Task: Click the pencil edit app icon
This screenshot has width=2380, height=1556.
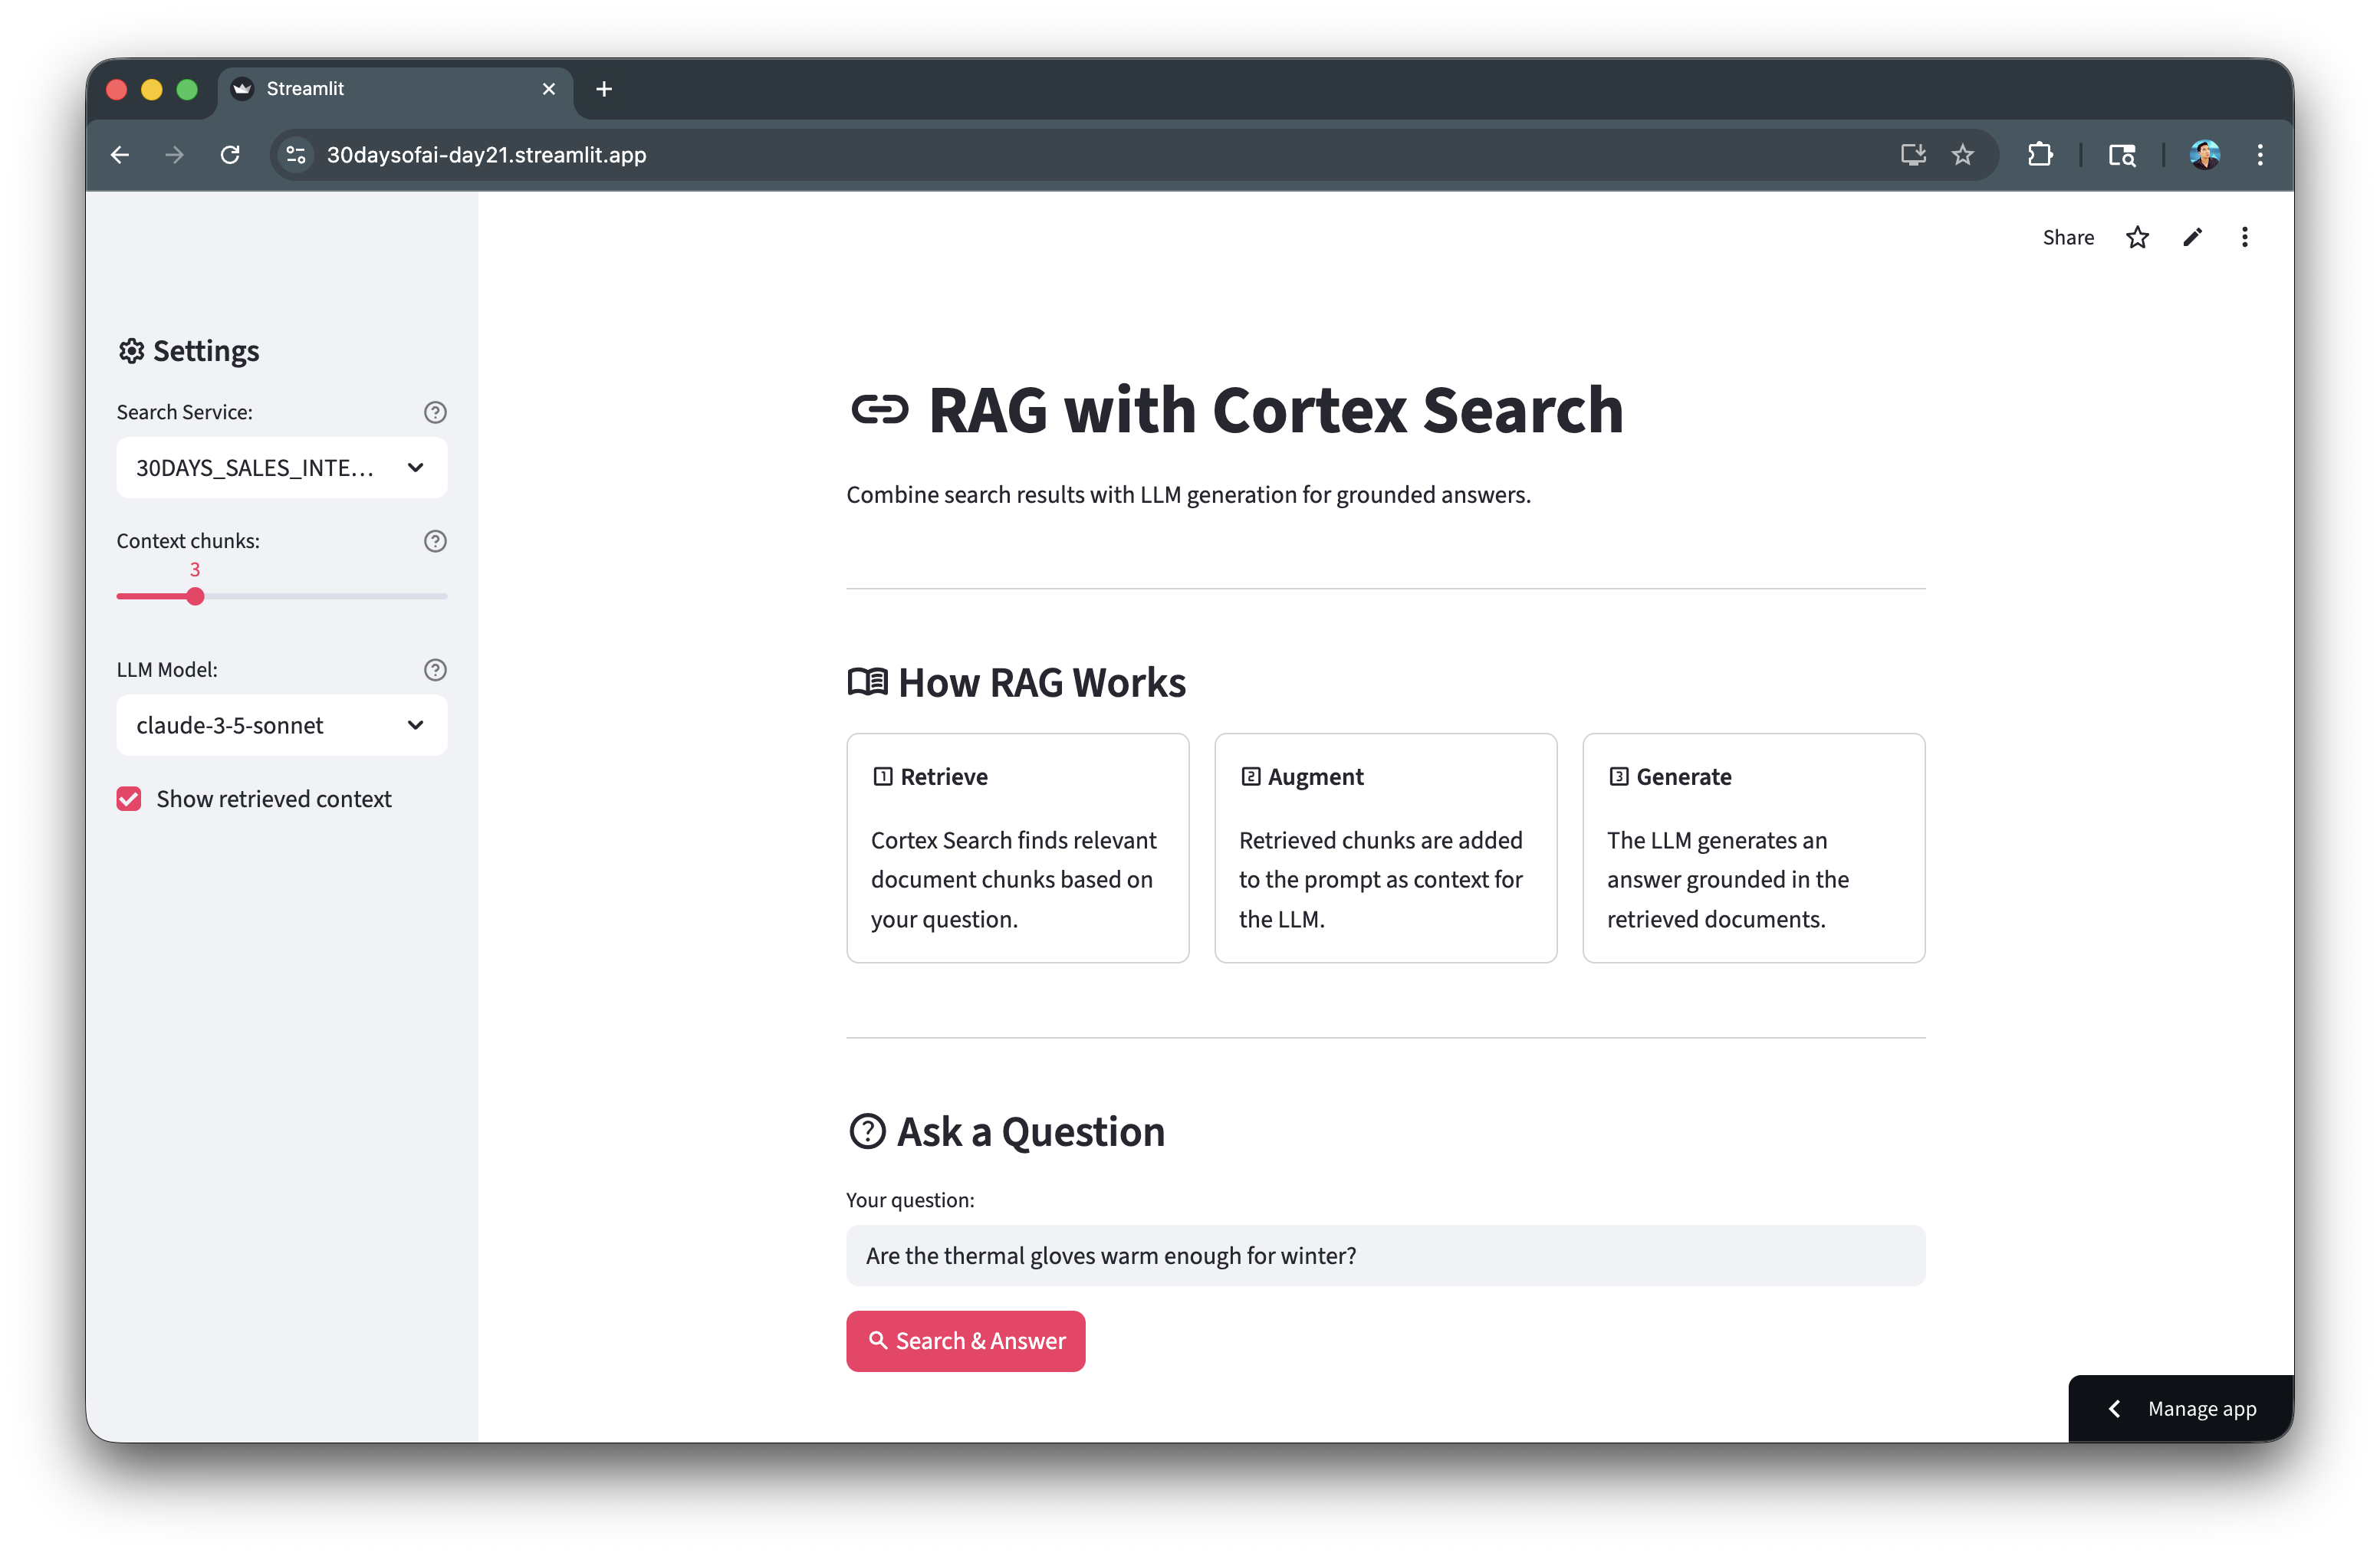Action: pos(2192,237)
